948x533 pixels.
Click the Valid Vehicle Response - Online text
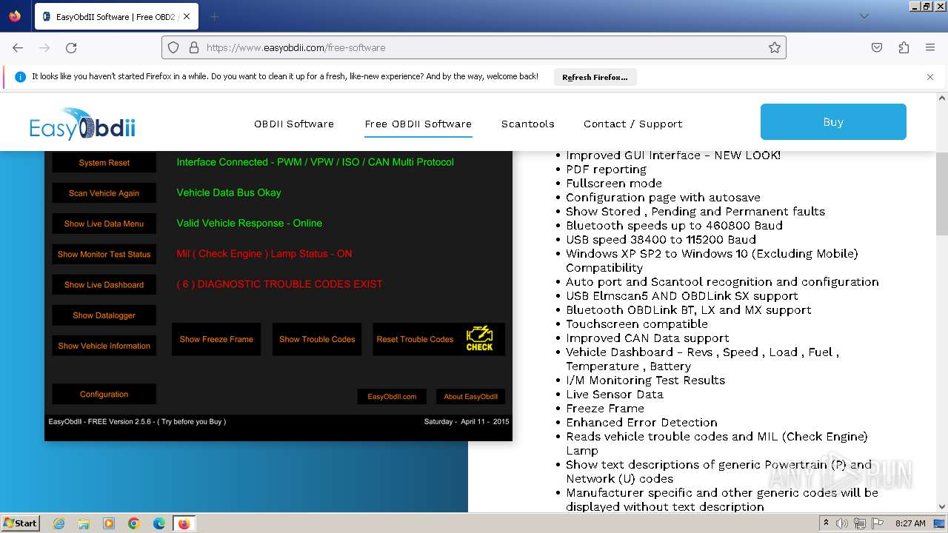click(x=250, y=223)
